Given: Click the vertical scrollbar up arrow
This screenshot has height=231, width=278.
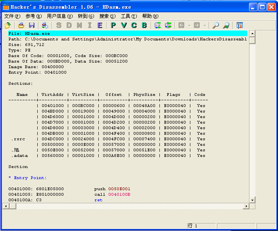Looking at the screenshot, I should pos(252,33).
